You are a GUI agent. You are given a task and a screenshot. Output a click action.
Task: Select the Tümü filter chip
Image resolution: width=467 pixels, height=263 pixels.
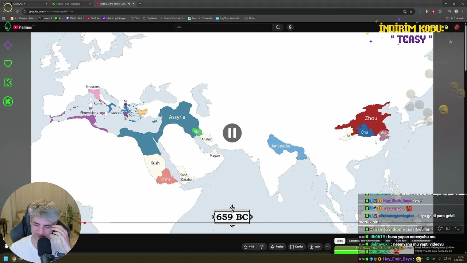[340, 241]
